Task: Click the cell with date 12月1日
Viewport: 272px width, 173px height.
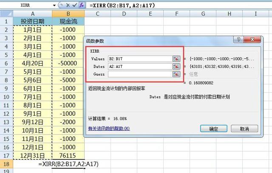Action: pyautogui.click(x=32, y=147)
